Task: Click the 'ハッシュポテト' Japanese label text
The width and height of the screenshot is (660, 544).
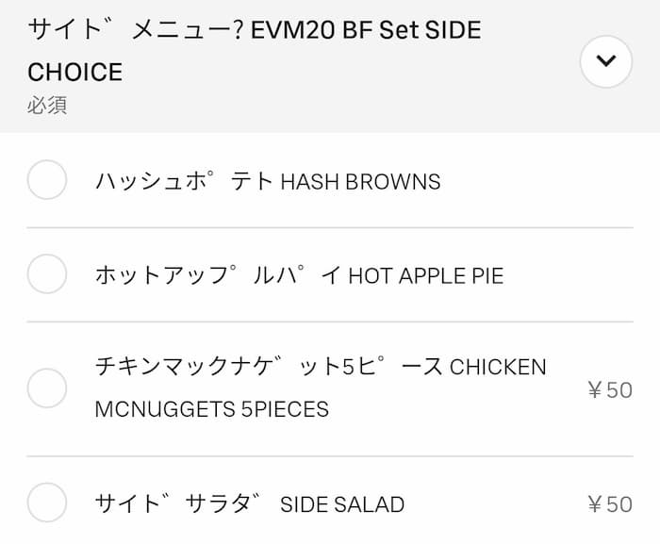Action: (x=185, y=181)
